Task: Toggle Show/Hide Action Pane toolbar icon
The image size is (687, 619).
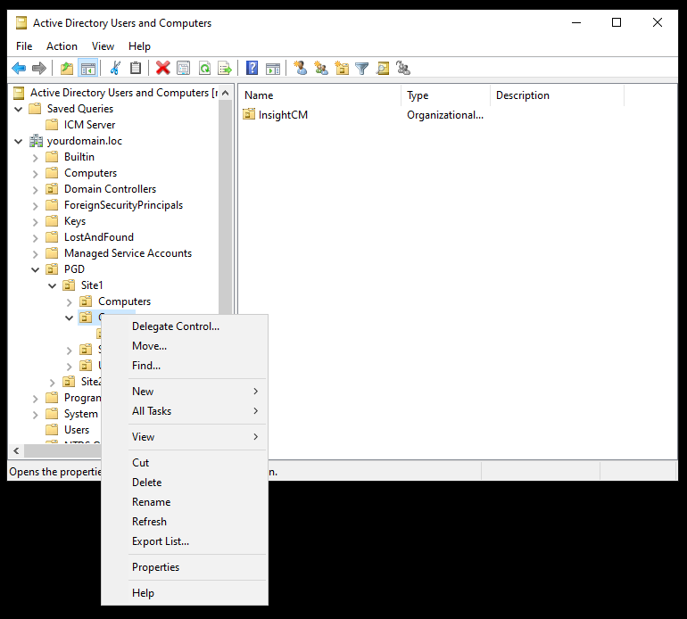Action: point(272,69)
